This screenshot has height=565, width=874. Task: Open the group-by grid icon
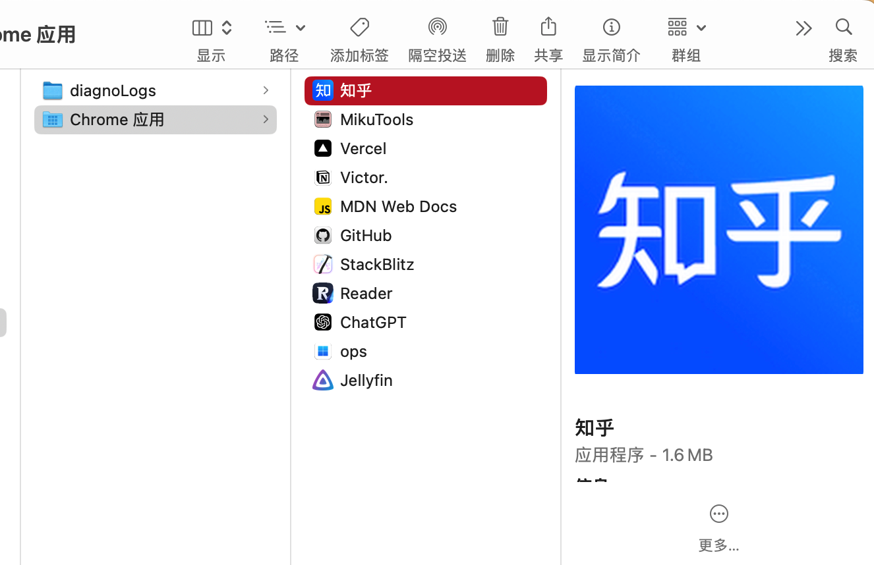point(678,27)
